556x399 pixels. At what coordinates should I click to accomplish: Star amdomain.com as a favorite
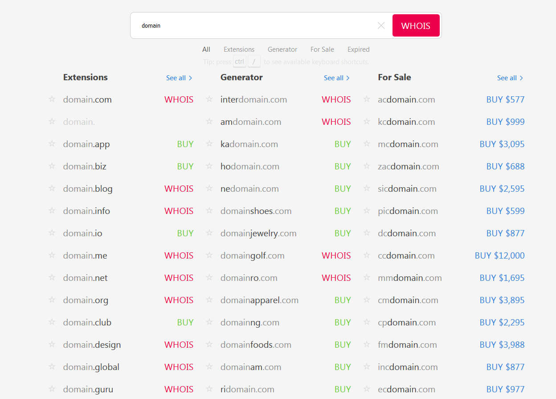209,121
